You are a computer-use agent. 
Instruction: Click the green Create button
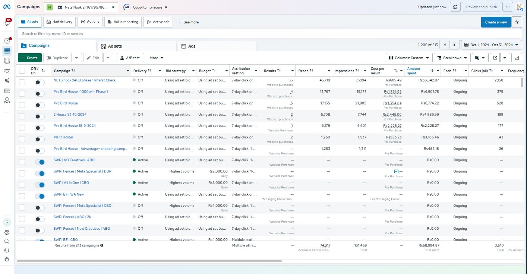(x=29, y=58)
